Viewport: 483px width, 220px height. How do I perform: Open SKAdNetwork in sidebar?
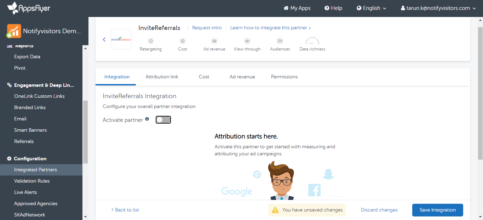coord(30,215)
